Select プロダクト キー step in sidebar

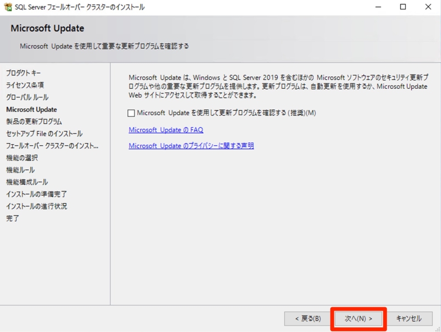click(23, 73)
